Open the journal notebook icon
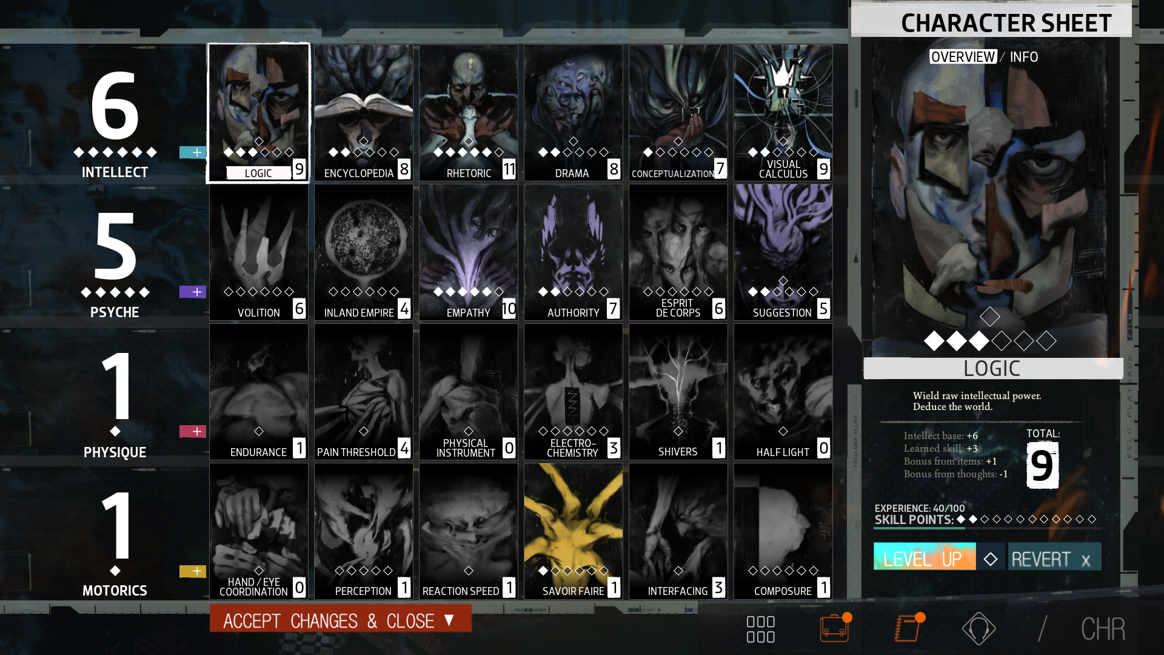 coord(908,628)
